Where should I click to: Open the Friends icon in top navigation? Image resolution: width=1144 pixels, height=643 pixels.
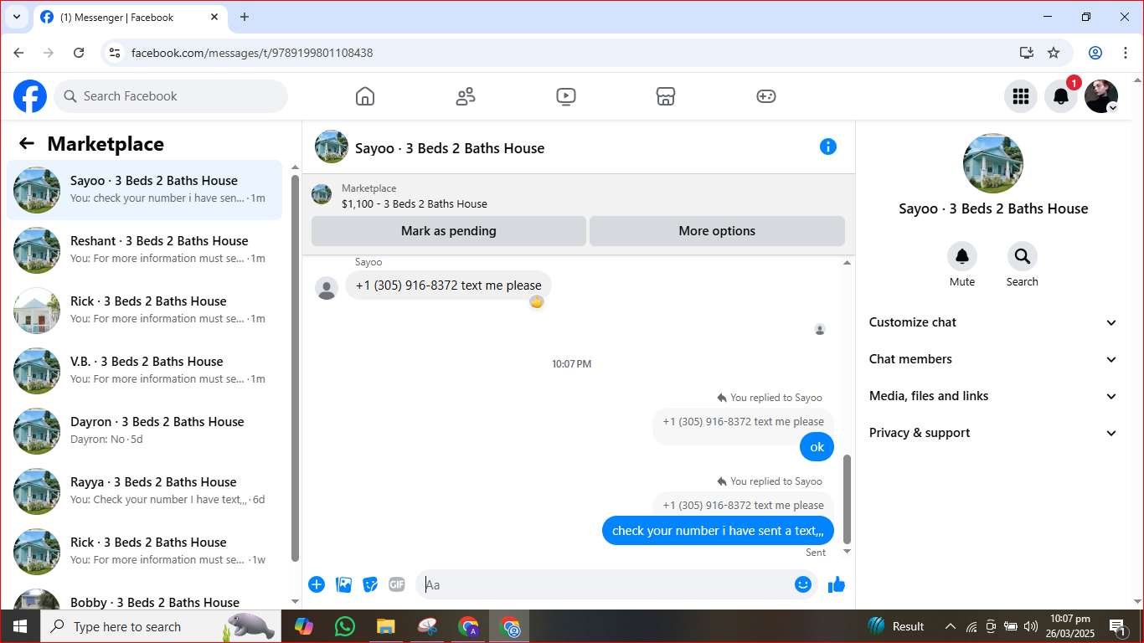(466, 96)
